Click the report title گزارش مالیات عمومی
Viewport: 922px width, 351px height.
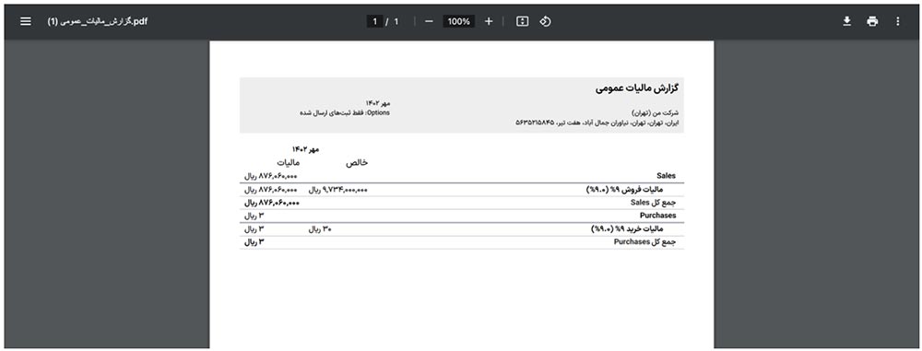tap(637, 88)
